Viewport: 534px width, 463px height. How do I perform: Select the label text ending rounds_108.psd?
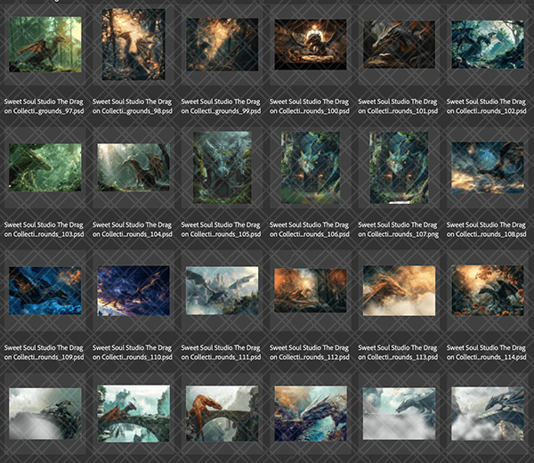pos(487,230)
